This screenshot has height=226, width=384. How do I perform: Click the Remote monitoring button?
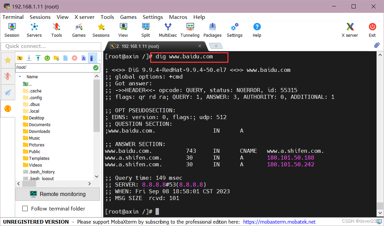pyautogui.click(x=58, y=194)
